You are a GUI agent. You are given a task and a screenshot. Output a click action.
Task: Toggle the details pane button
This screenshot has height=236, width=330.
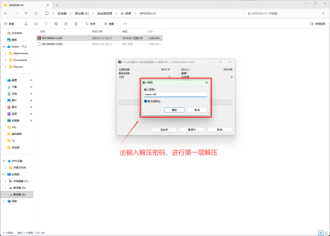point(317,24)
